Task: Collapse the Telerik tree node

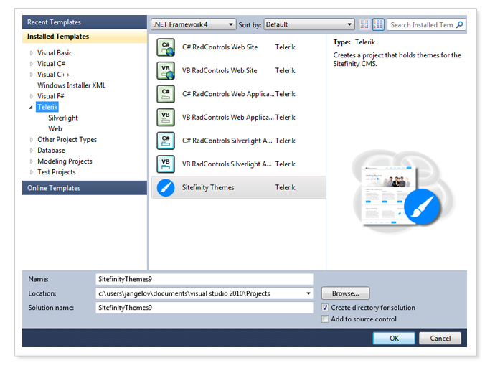Action: (x=31, y=107)
